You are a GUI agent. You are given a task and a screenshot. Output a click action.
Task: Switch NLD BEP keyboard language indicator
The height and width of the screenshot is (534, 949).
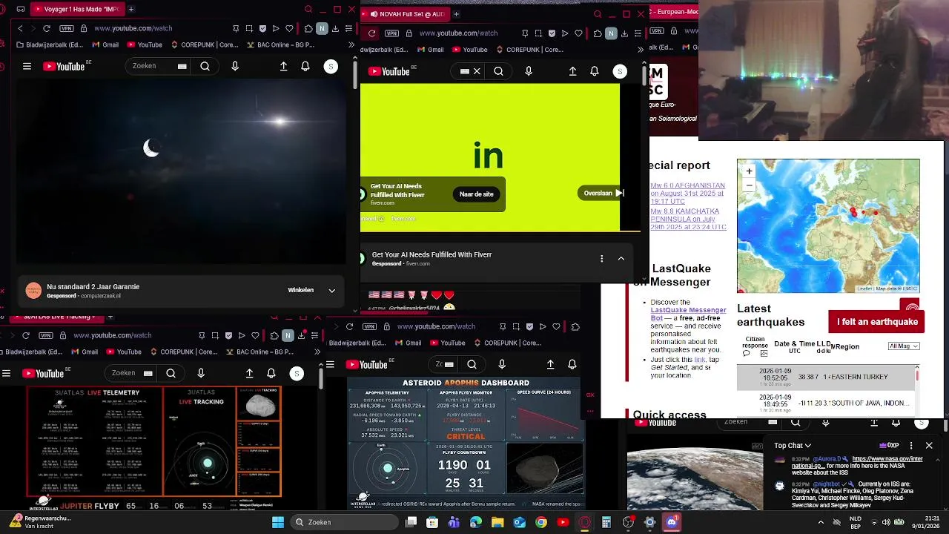855,522
